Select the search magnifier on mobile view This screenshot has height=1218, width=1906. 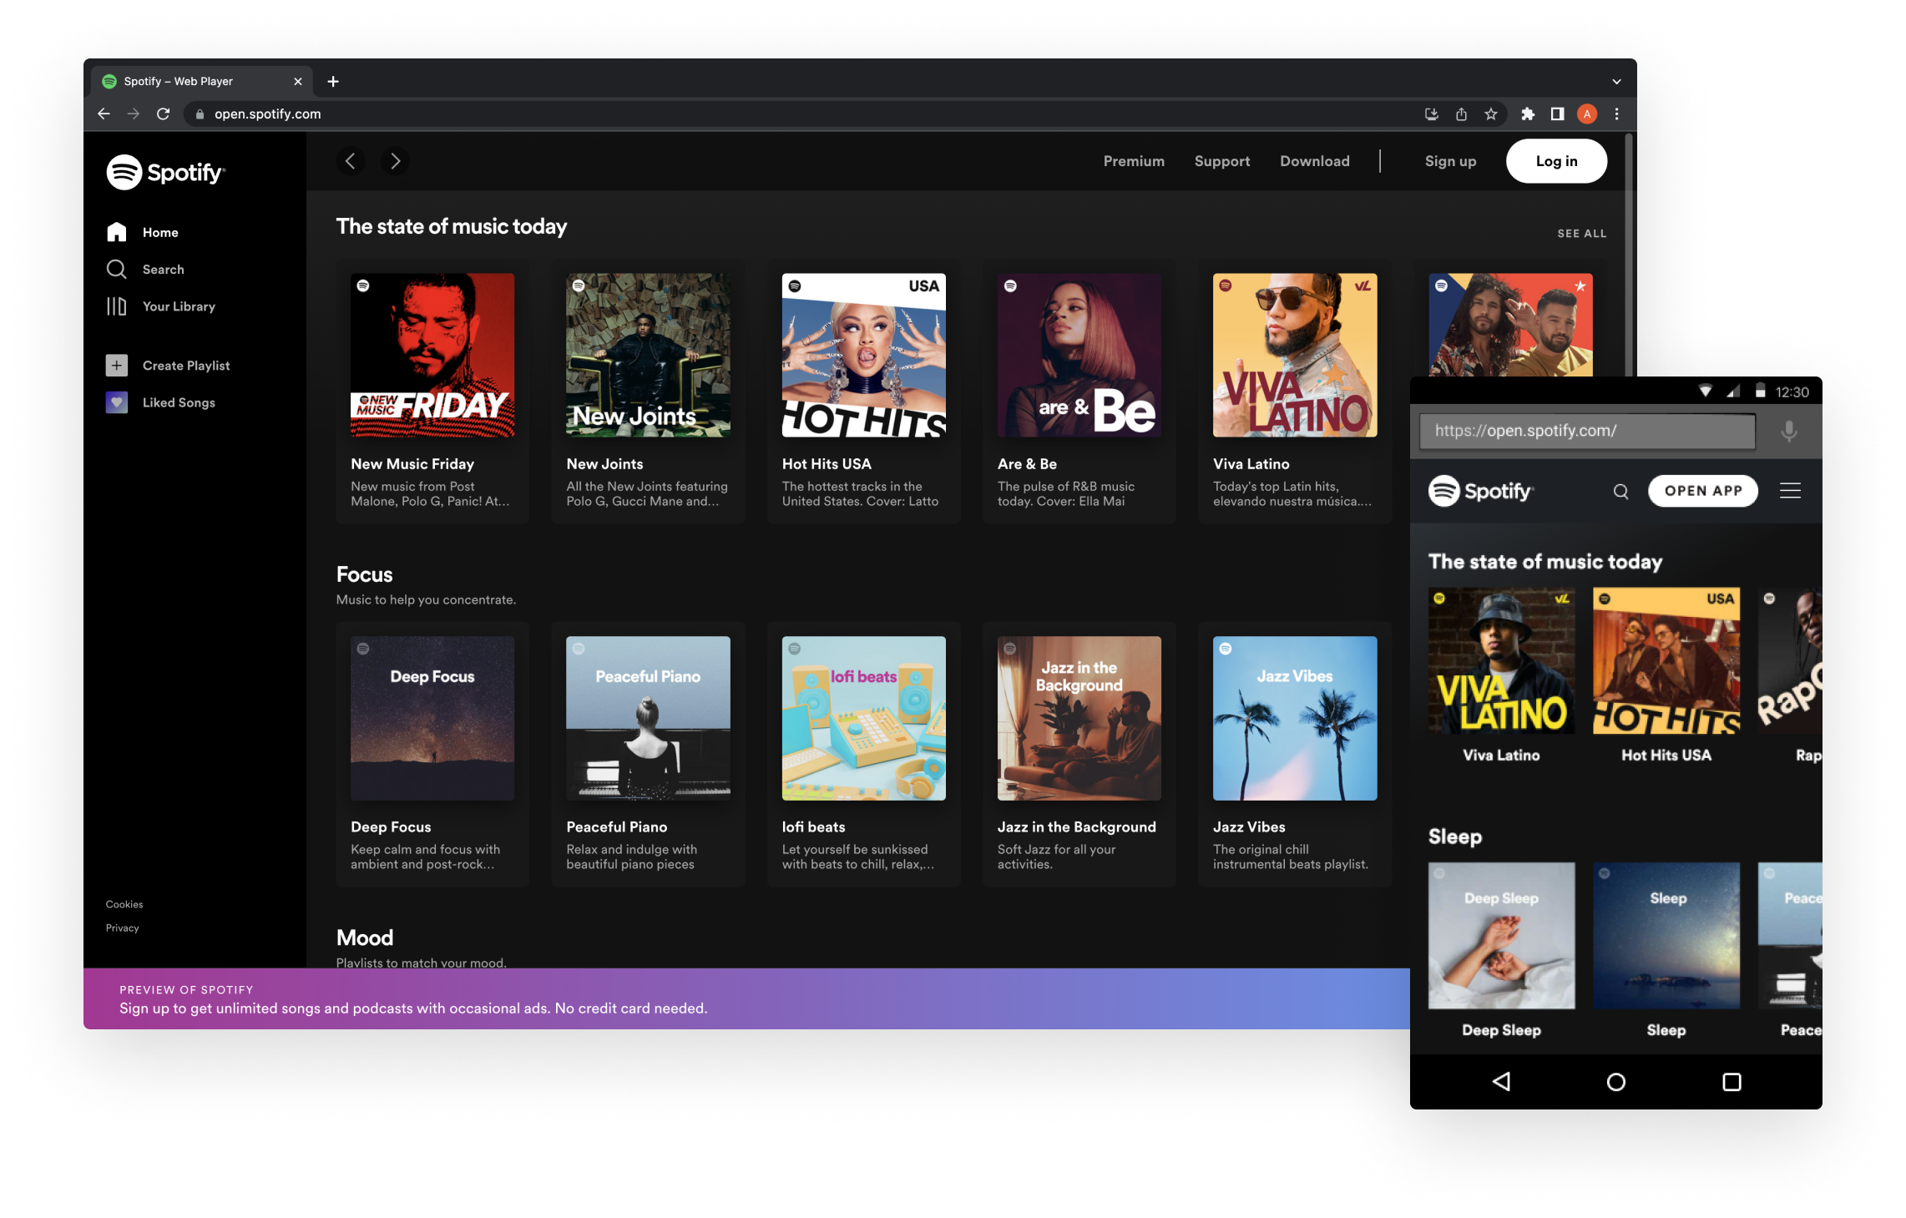click(x=1620, y=491)
